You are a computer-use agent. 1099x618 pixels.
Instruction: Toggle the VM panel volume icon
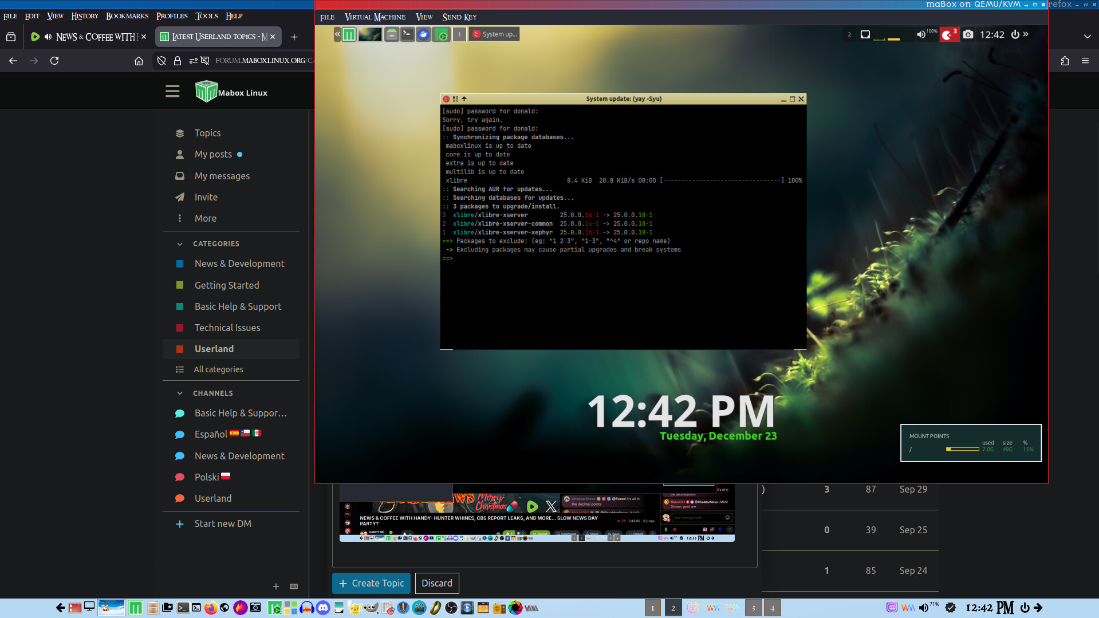920,35
